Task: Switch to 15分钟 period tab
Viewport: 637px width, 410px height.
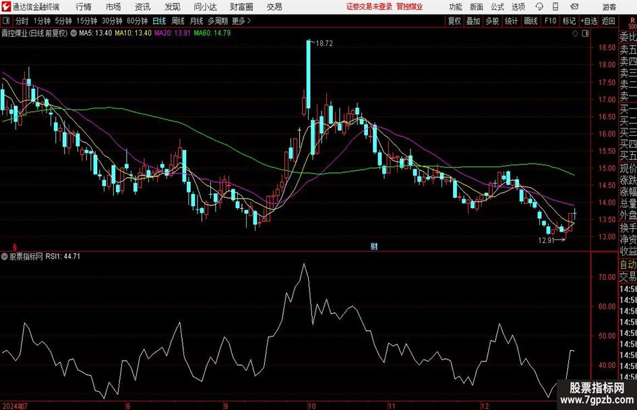Action: pyautogui.click(x=87, y=21)
